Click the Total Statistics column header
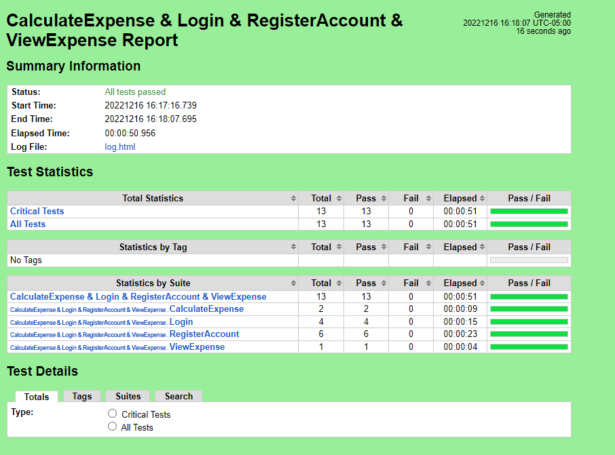The width and height of the screenshot is (615, 455). (x=153, y=198)
